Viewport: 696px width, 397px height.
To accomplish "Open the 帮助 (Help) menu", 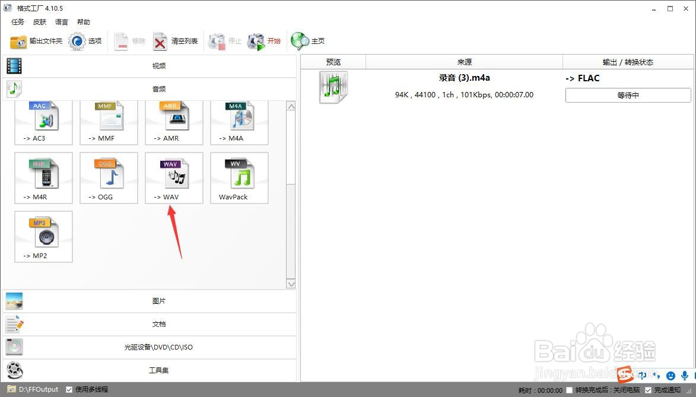I will 84,22.
